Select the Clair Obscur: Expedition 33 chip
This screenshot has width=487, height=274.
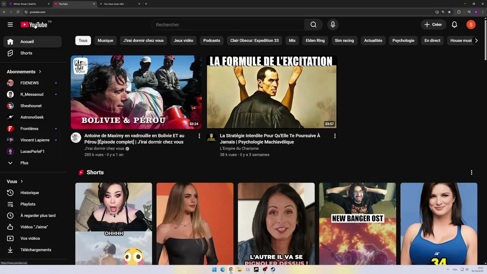coord(255,40)
